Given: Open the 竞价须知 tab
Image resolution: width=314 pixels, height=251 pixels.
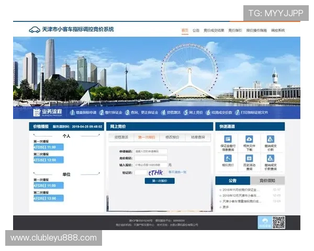Looking at the screenshot, I should click(267, 180).
